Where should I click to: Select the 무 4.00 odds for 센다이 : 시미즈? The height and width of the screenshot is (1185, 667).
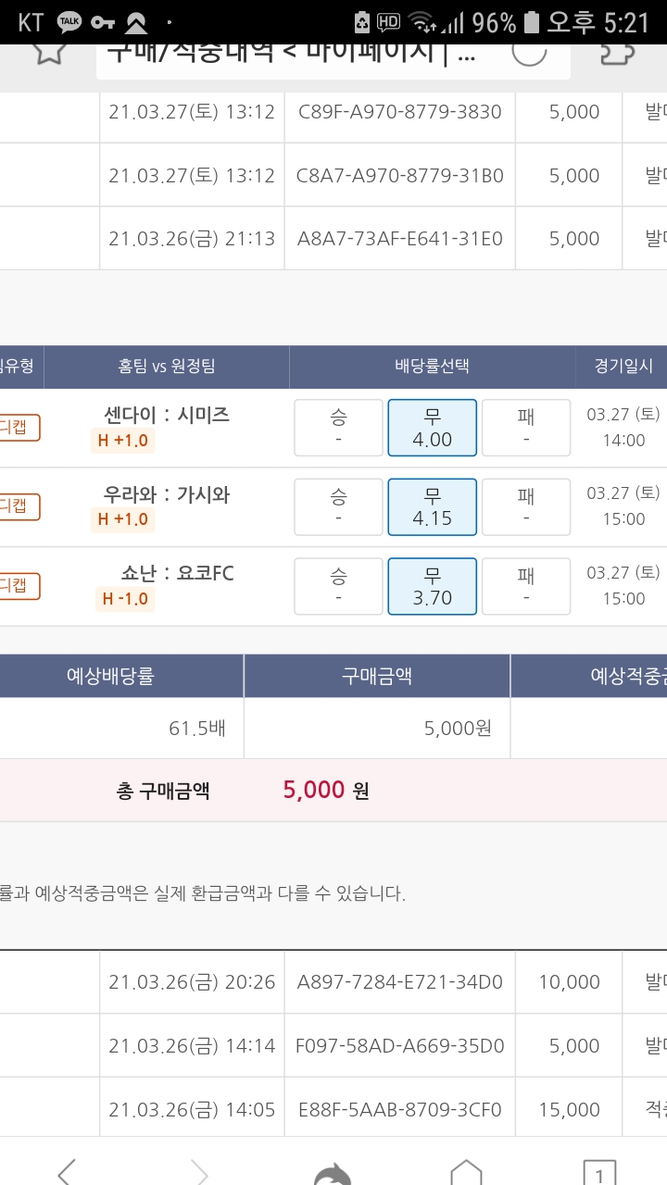(x=432, y=428)
